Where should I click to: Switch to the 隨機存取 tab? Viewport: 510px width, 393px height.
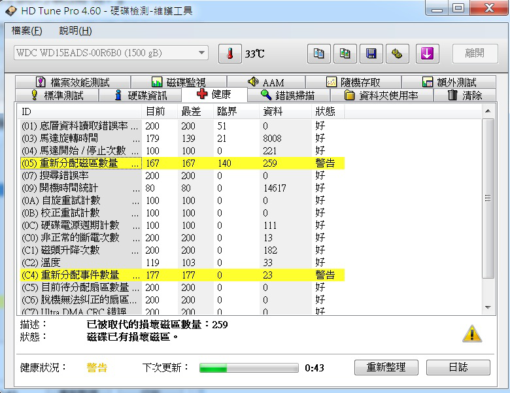pos(353,82)
